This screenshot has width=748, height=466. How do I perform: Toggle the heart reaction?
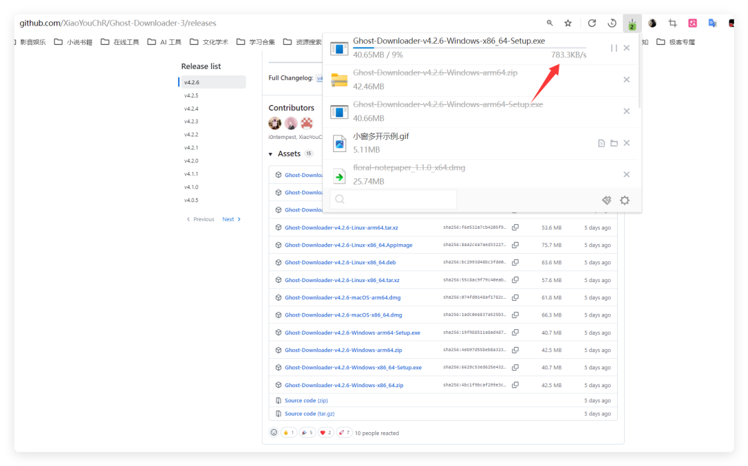click(326, 433)
